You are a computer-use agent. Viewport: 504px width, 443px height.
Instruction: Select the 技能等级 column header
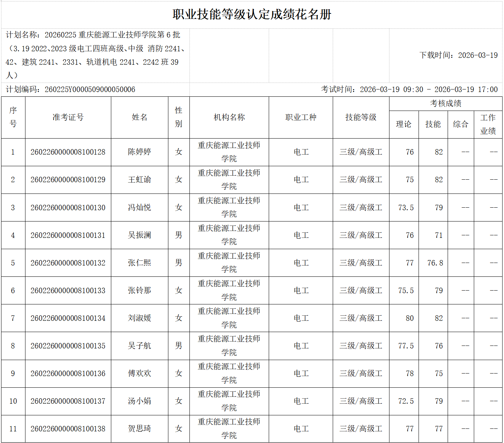[361, 117]
